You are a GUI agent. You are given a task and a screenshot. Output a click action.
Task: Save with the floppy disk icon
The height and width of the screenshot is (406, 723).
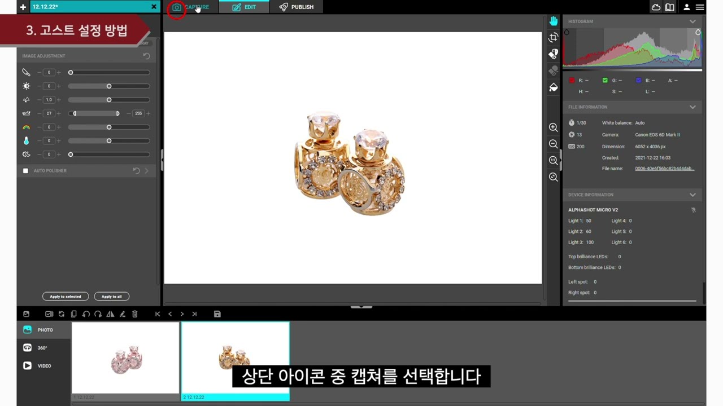217,314
